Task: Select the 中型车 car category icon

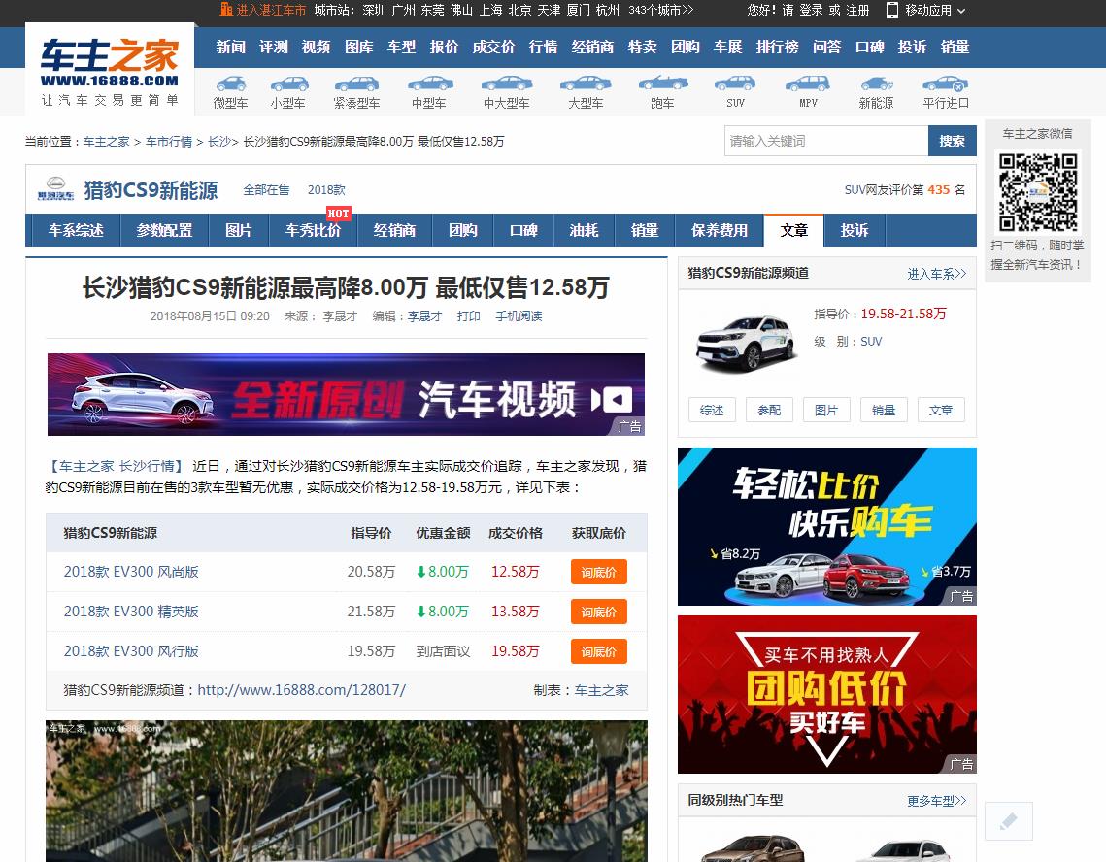Action: [x=429, y=83]
